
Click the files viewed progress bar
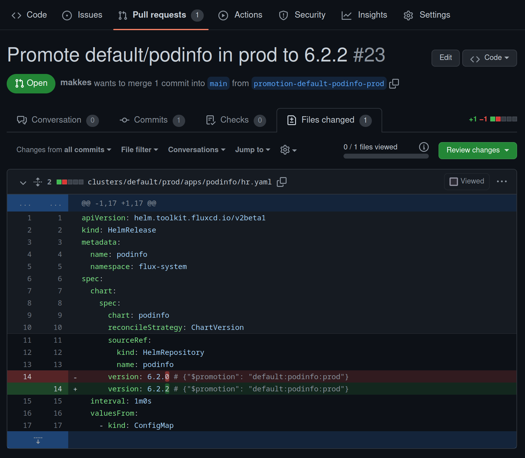pyautogui.click(x=386, y=156)
